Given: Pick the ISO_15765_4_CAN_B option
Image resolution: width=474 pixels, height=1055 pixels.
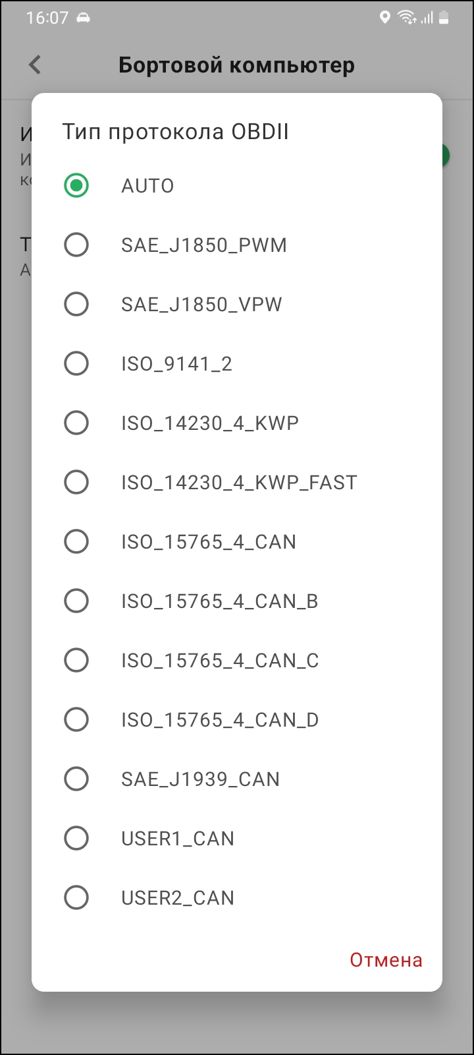Looking at the screenshot, I should (x=76, y=601).
